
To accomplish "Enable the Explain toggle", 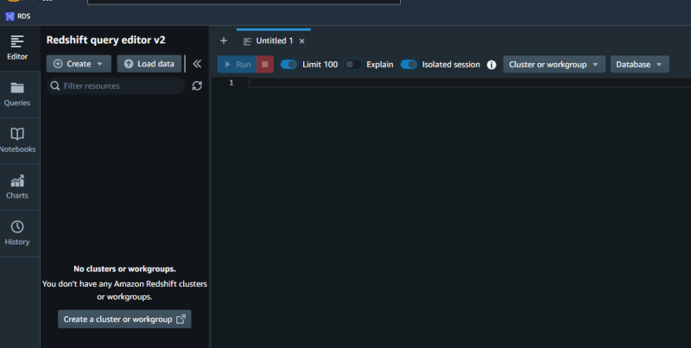I will [x=353, y=64].
